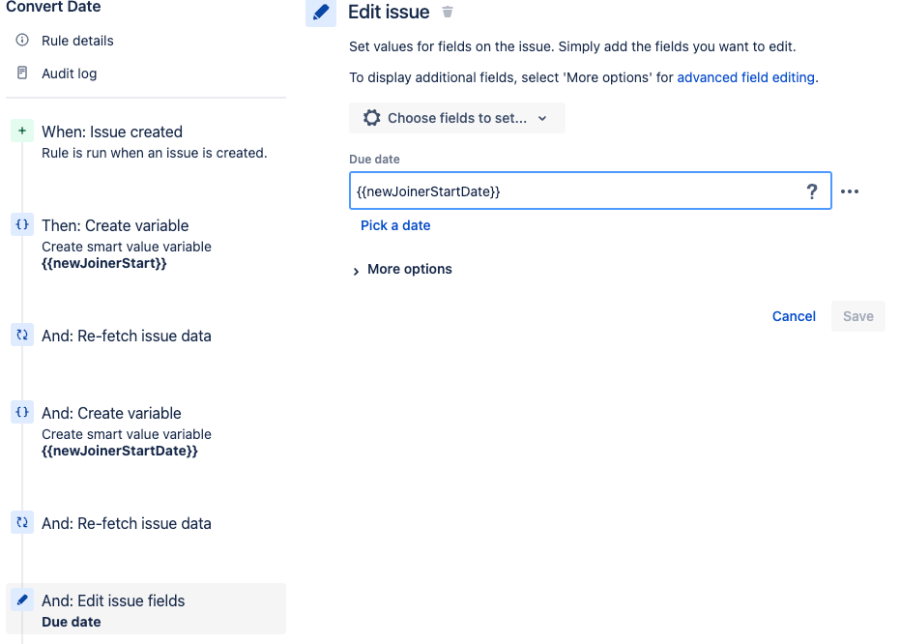The image size is (900, 644).
Task: Expand the More options section
Action: click(x=403, y=269)
